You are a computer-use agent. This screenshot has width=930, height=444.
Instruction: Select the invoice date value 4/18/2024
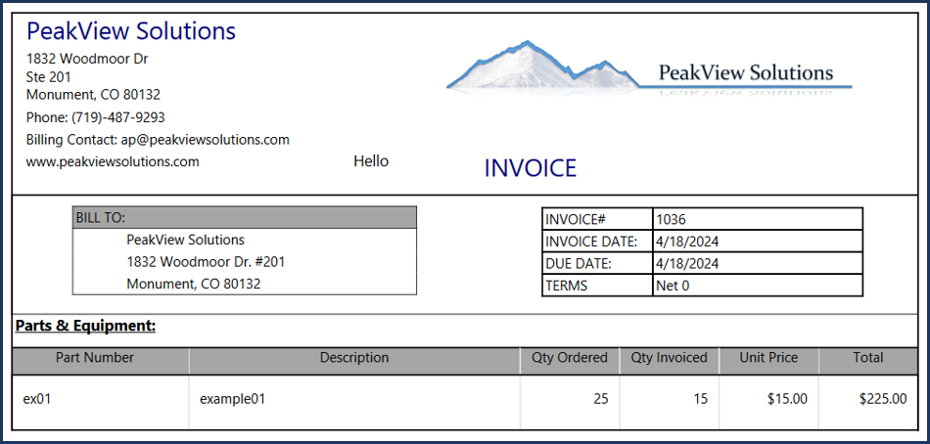point(687,242)
